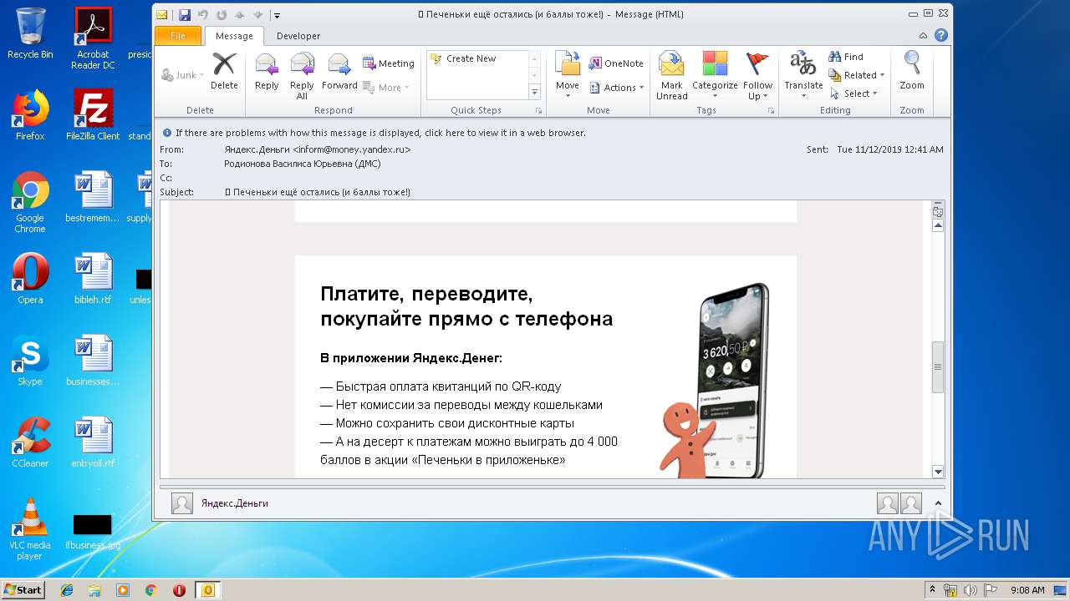Click sender Яндекс.Деньги email address
The height and width of the screenshot is (601, 1070).
point(318,149)
